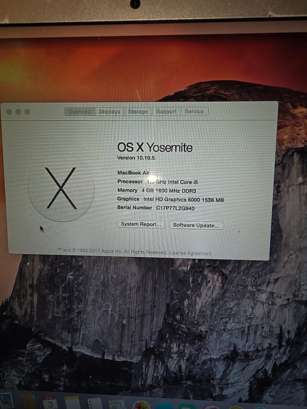Close the About This Mac window
This screenshot has height=409, width=307.
(x=9, y=112)
